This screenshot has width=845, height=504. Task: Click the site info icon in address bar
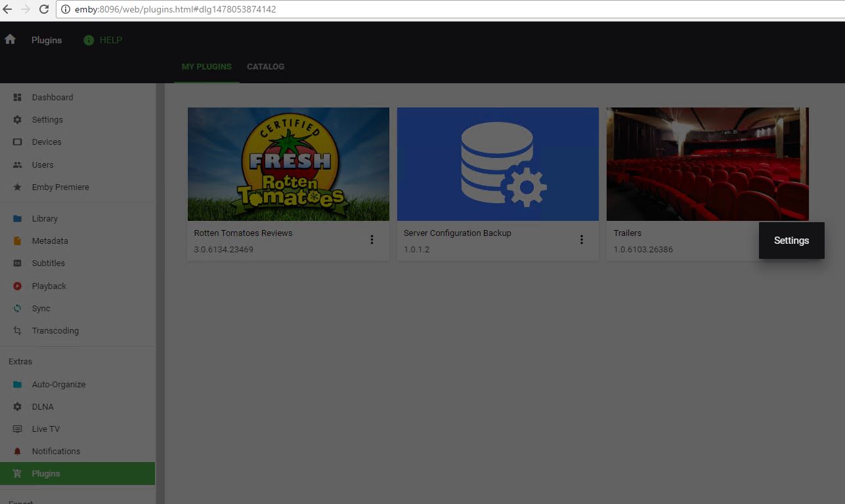(x=66, y=10)
